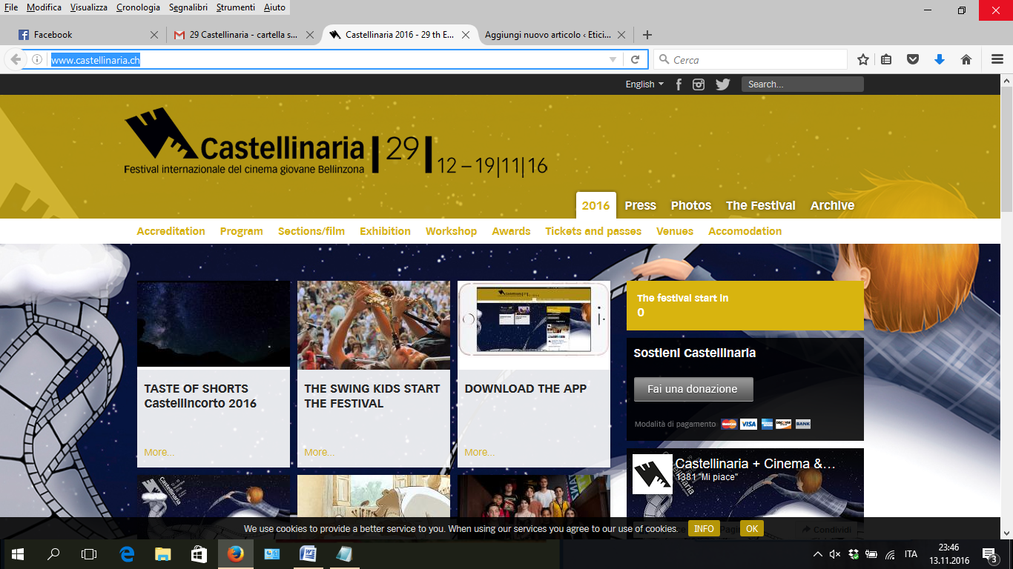Open Sections/film link
Screen dimensions: 1013x569
pyautogui.click(x=311, y=231)
